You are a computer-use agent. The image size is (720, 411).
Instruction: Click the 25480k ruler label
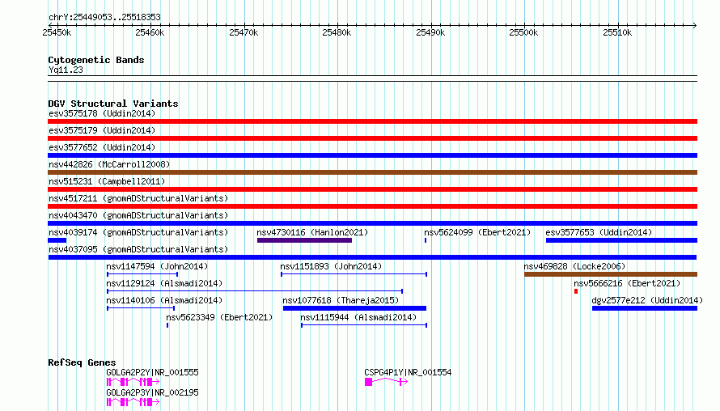tap(337, 32)
